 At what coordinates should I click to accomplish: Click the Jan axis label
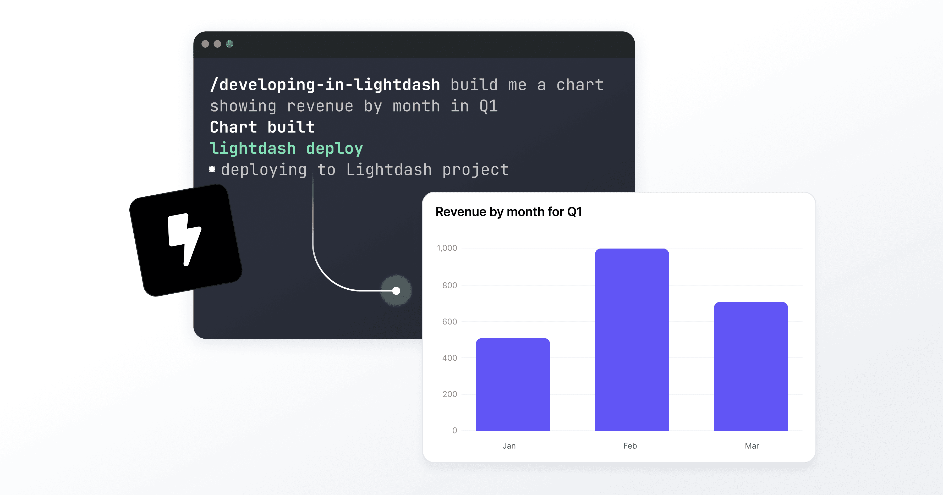tap(509, 445)
